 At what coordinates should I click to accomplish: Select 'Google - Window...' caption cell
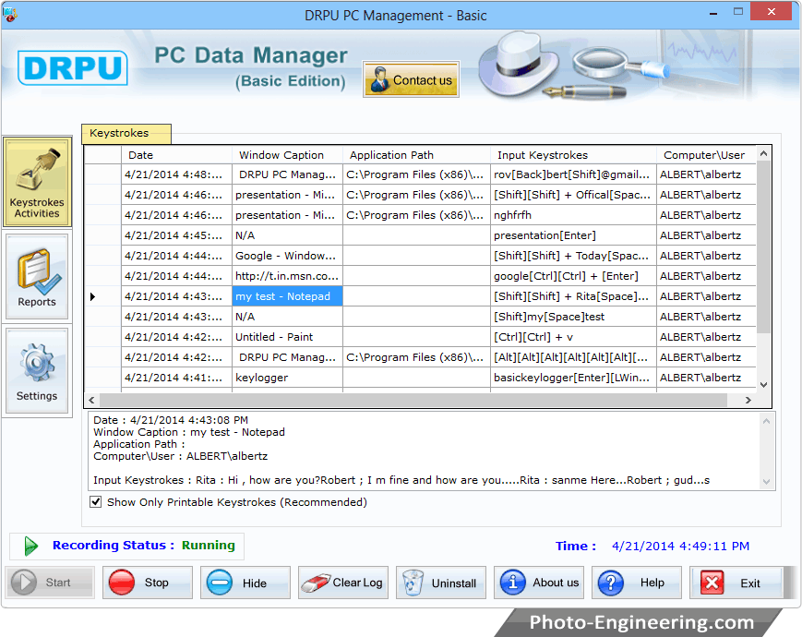(287, 256)
